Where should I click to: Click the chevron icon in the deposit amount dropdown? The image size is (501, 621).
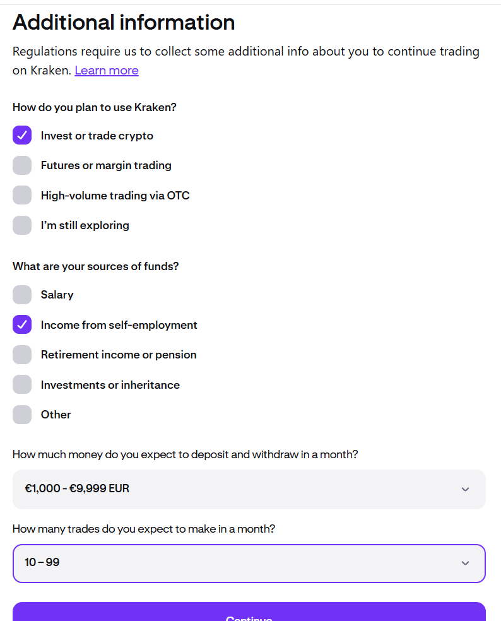(x=465, y=489)
